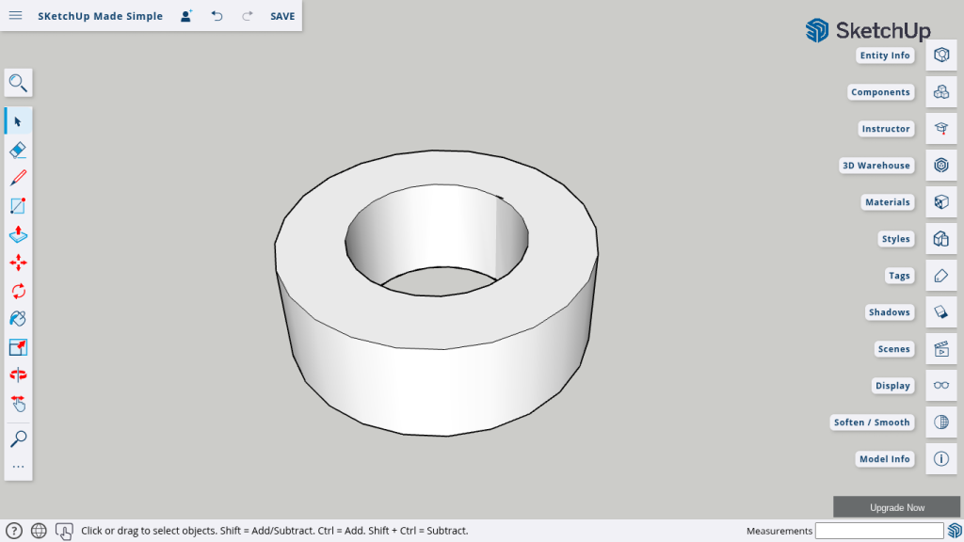Select the Orbit tool
Screen dimensions: 964x542
point(18,375)
